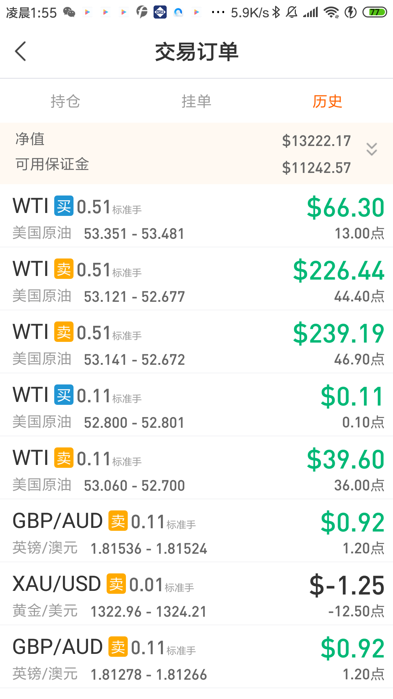
Task: Expand account details double-chevron
Action: [x=372, y=149]
